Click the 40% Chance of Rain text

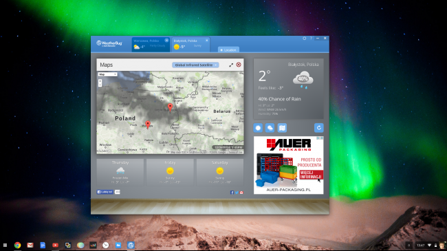tap(279, 99)
